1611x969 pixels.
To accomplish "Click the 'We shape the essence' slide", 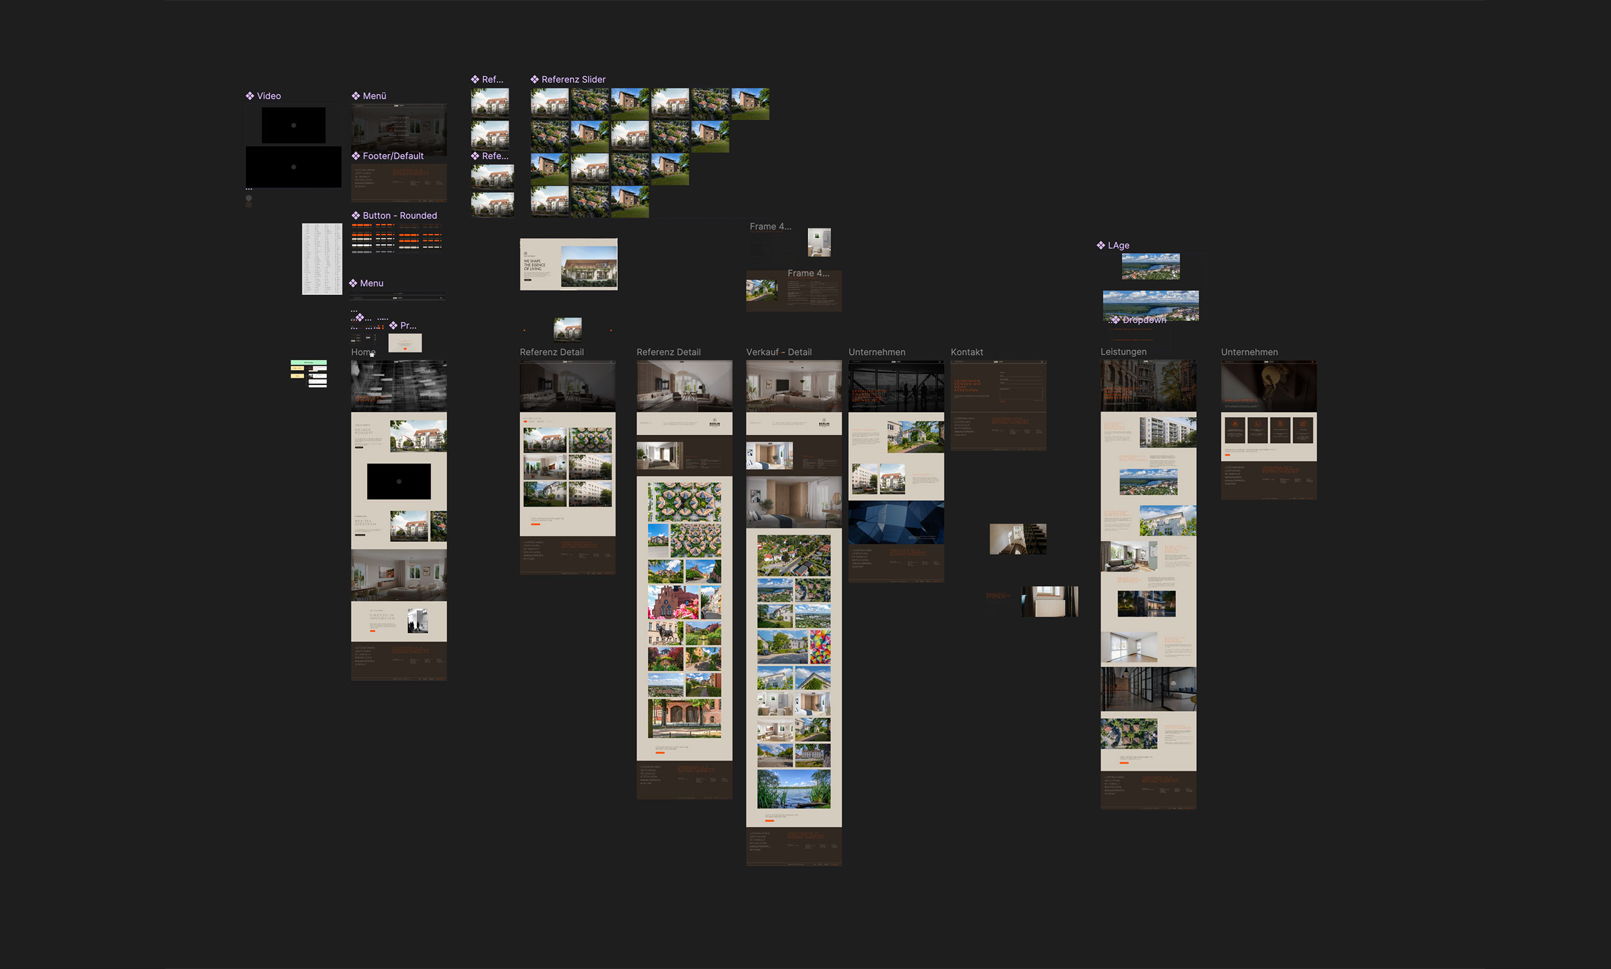I will point(568,264).
